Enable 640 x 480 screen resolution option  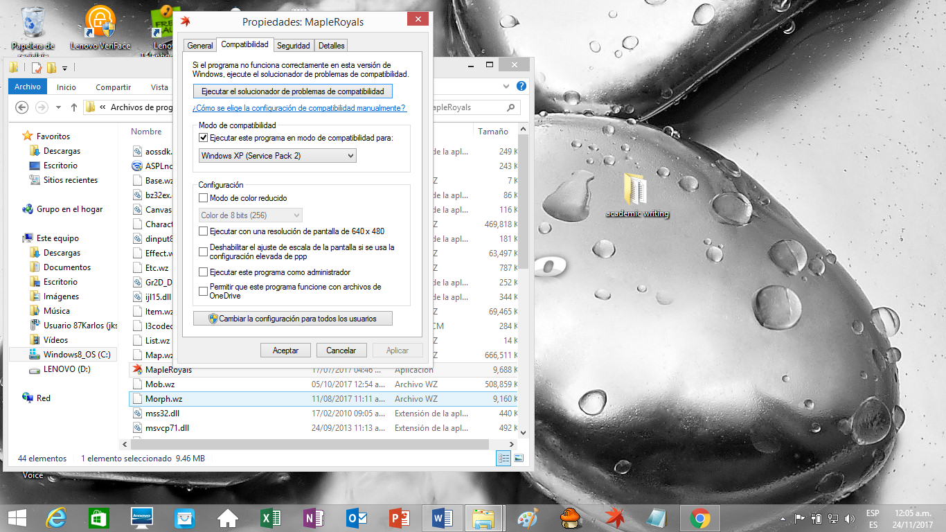pos(203,231)
